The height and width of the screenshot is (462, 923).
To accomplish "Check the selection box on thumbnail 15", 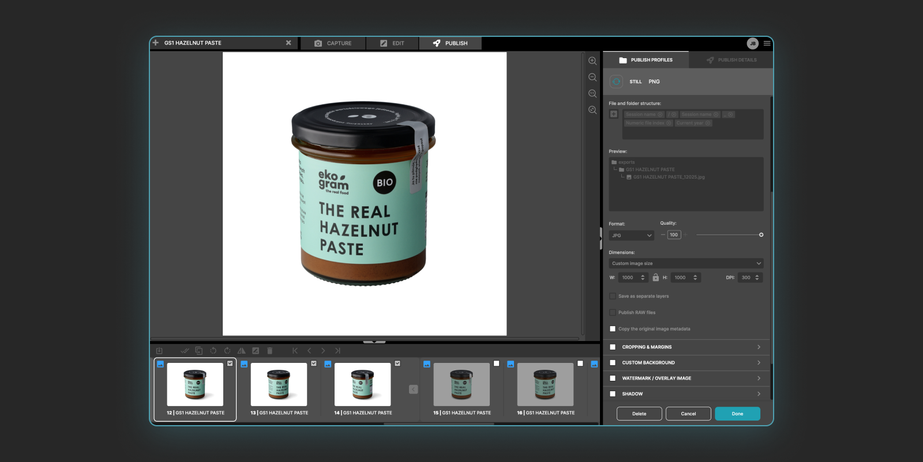I will [x=496, y=363].
